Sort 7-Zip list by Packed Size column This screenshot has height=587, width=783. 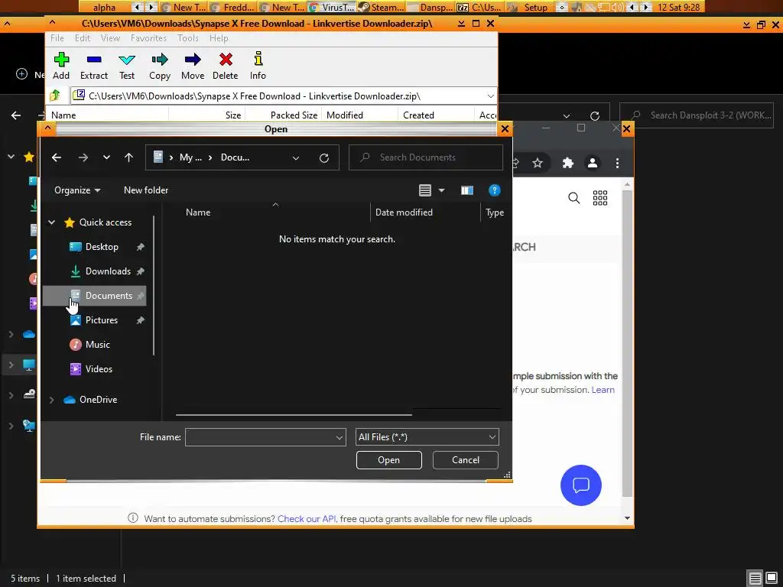coord(294,115)
